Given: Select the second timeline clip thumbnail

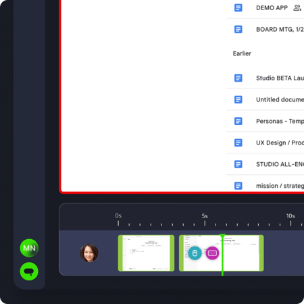Looking at the screenshot, I should pos(222,253).
